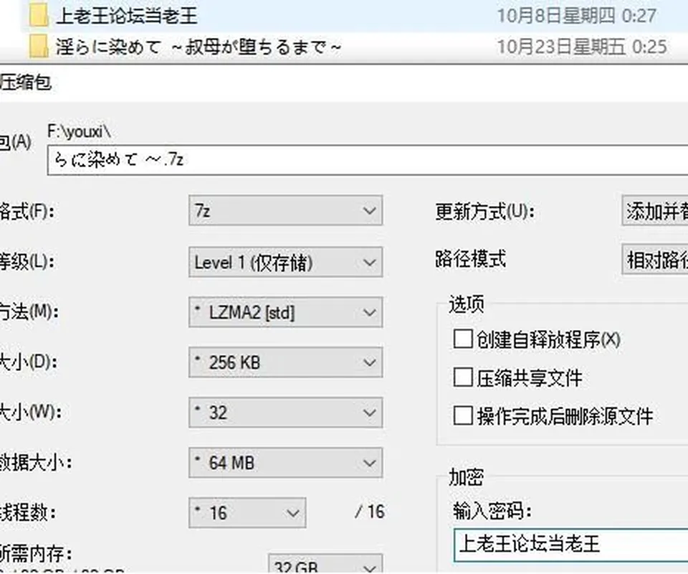Screen dimensions: 688x574
Task: Open the 64 MB solid block size dropdown
Action: (x=286, y=463)
